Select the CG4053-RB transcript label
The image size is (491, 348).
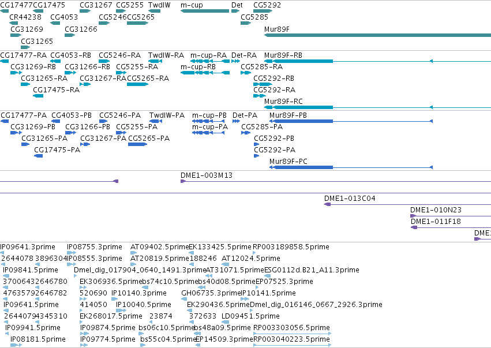pos(71,55)
